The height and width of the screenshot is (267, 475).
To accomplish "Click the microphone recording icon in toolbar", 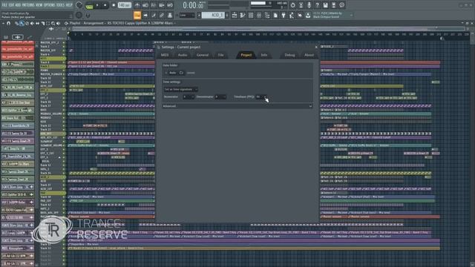I will pyautogui.click(x=309, y=5).
